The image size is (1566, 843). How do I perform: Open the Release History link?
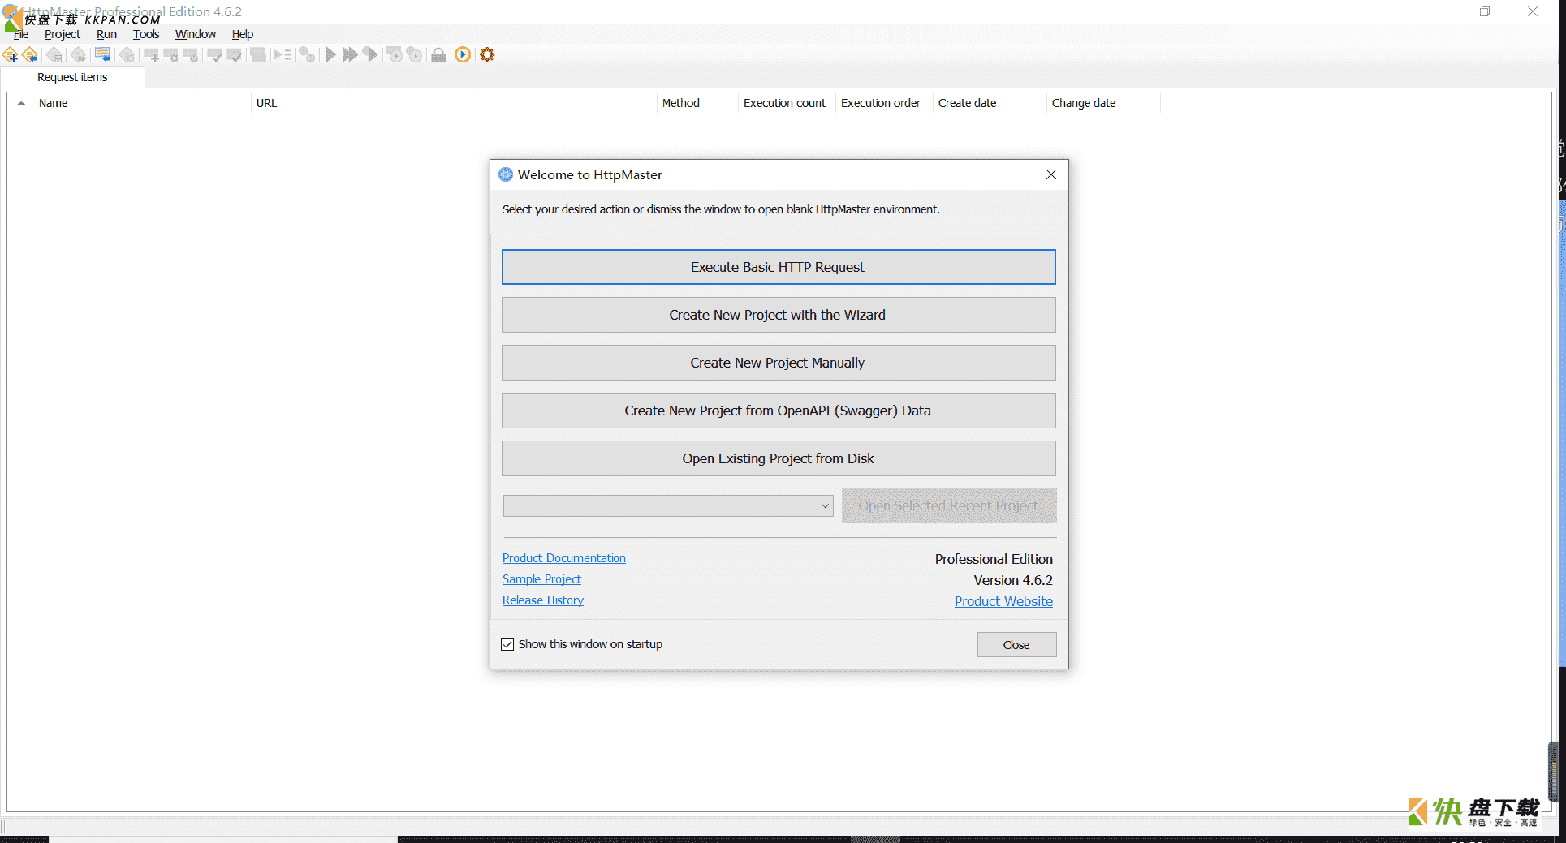(543, 600)
